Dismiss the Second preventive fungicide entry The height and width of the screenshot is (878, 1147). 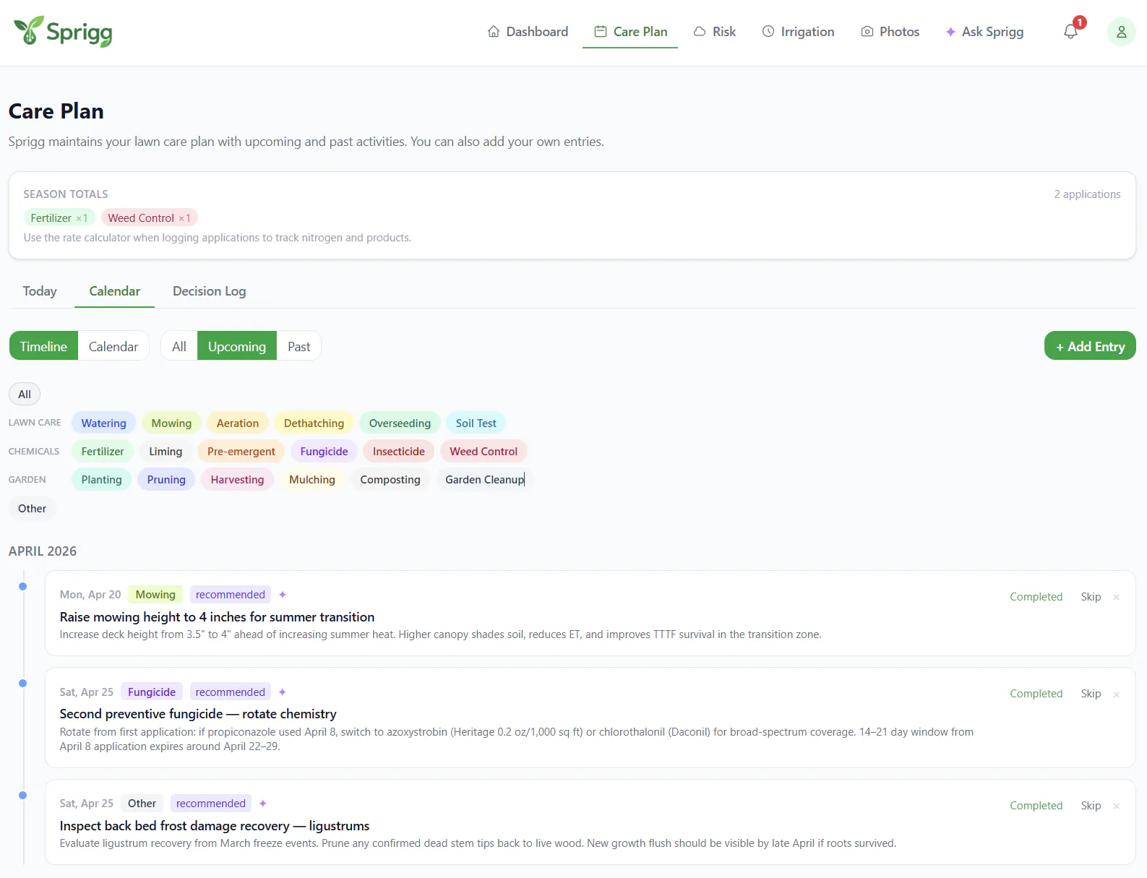(1117, 694)
